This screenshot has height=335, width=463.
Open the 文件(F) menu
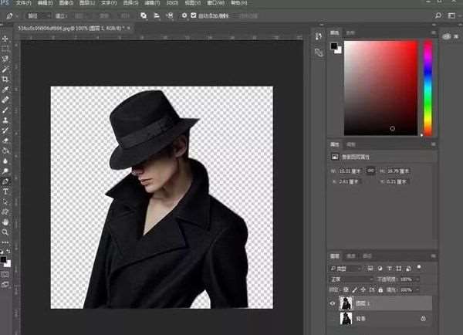point(24,3)
